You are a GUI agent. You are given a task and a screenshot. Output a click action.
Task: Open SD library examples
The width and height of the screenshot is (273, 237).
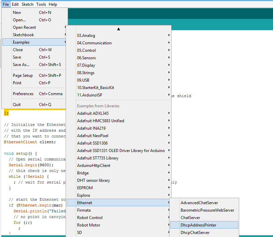(118, 233)
